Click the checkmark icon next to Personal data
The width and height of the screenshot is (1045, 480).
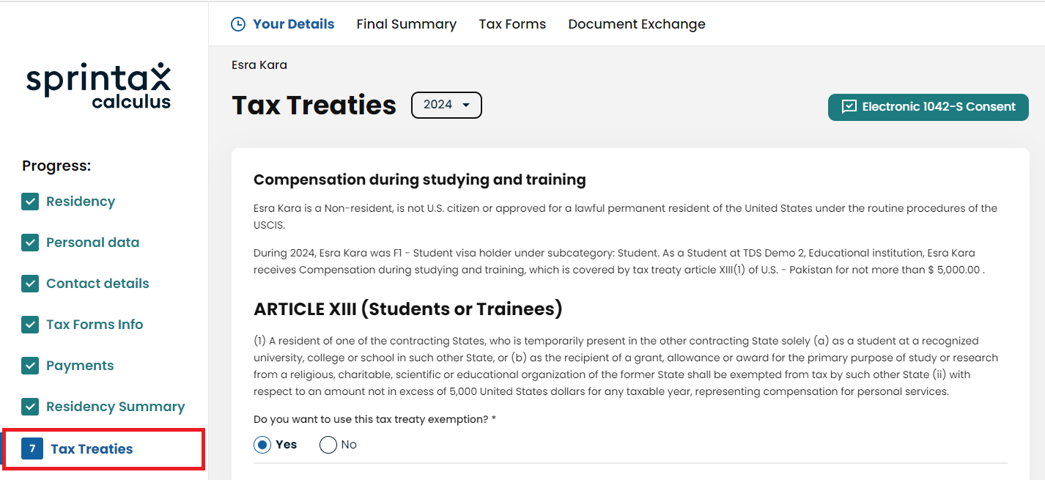coord(30,243)
